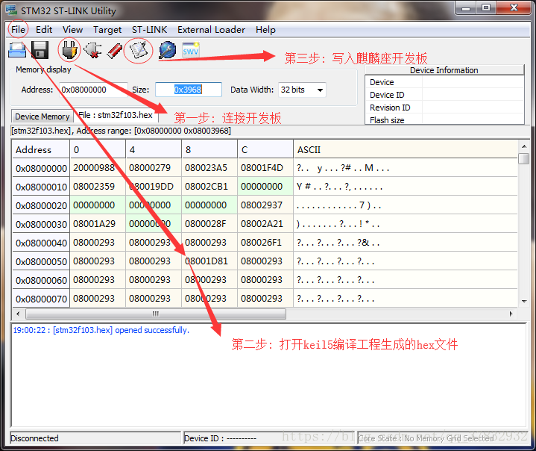Select cell with value 08002937
The height and width of the screenshot is (451, 536).
(x=265, y=205)
